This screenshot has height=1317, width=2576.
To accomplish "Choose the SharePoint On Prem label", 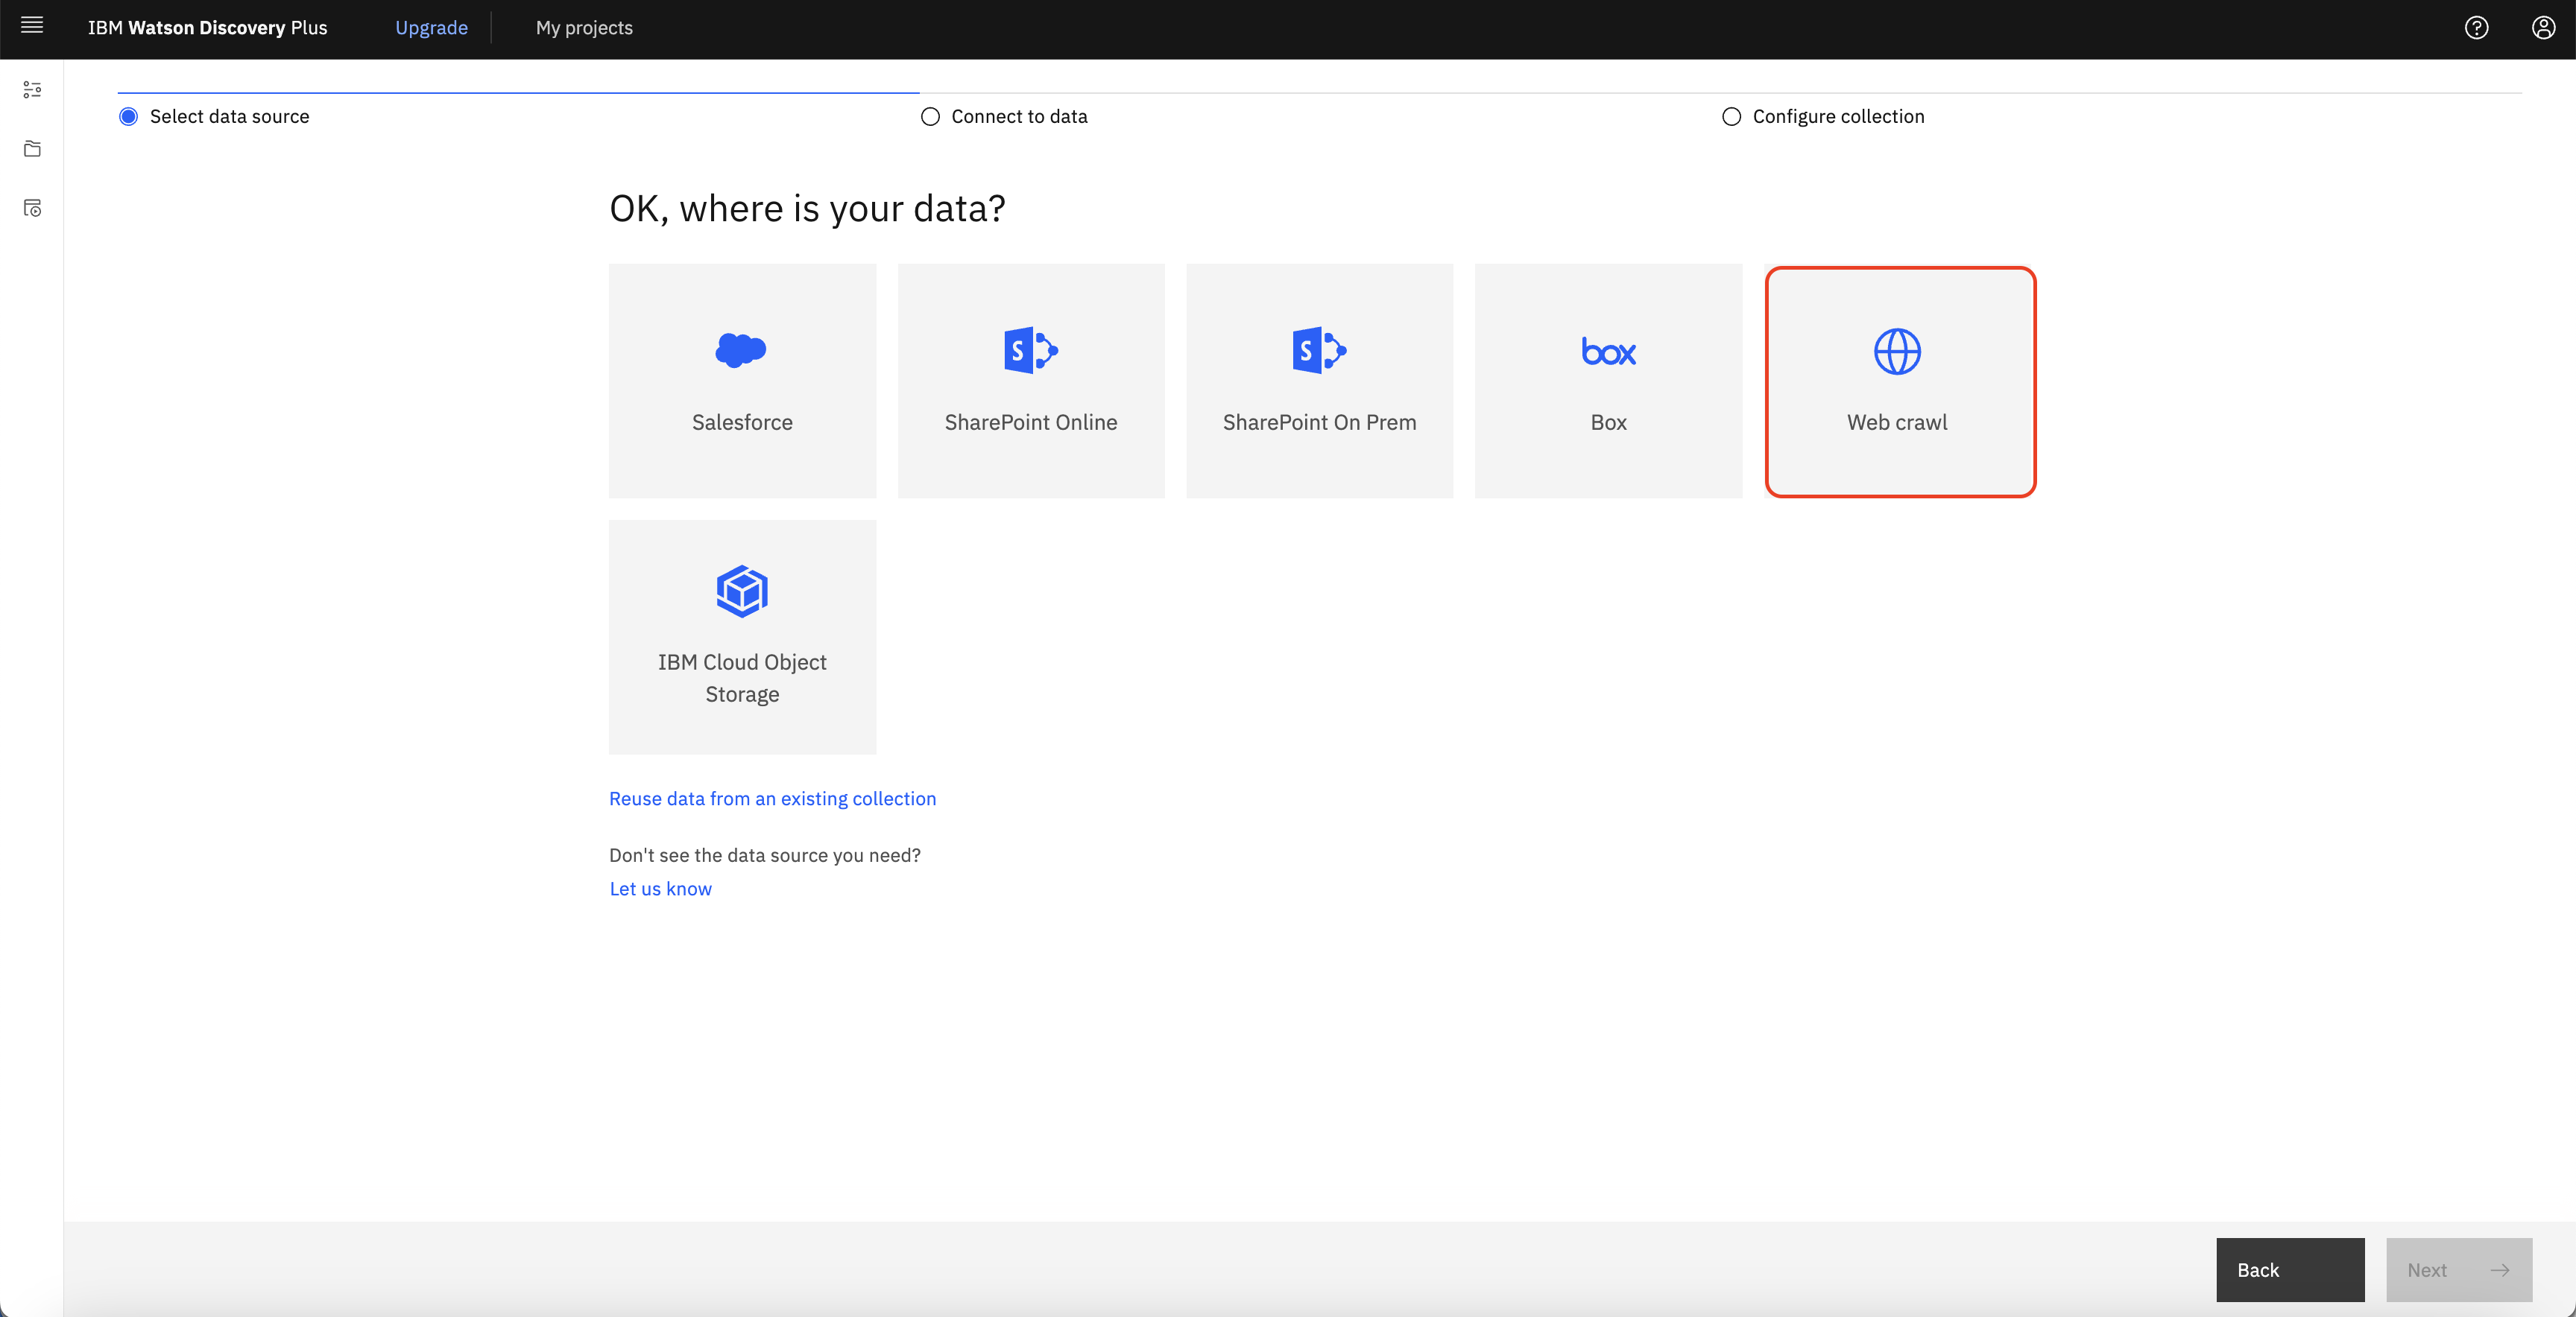I will tap(1319, 422).
